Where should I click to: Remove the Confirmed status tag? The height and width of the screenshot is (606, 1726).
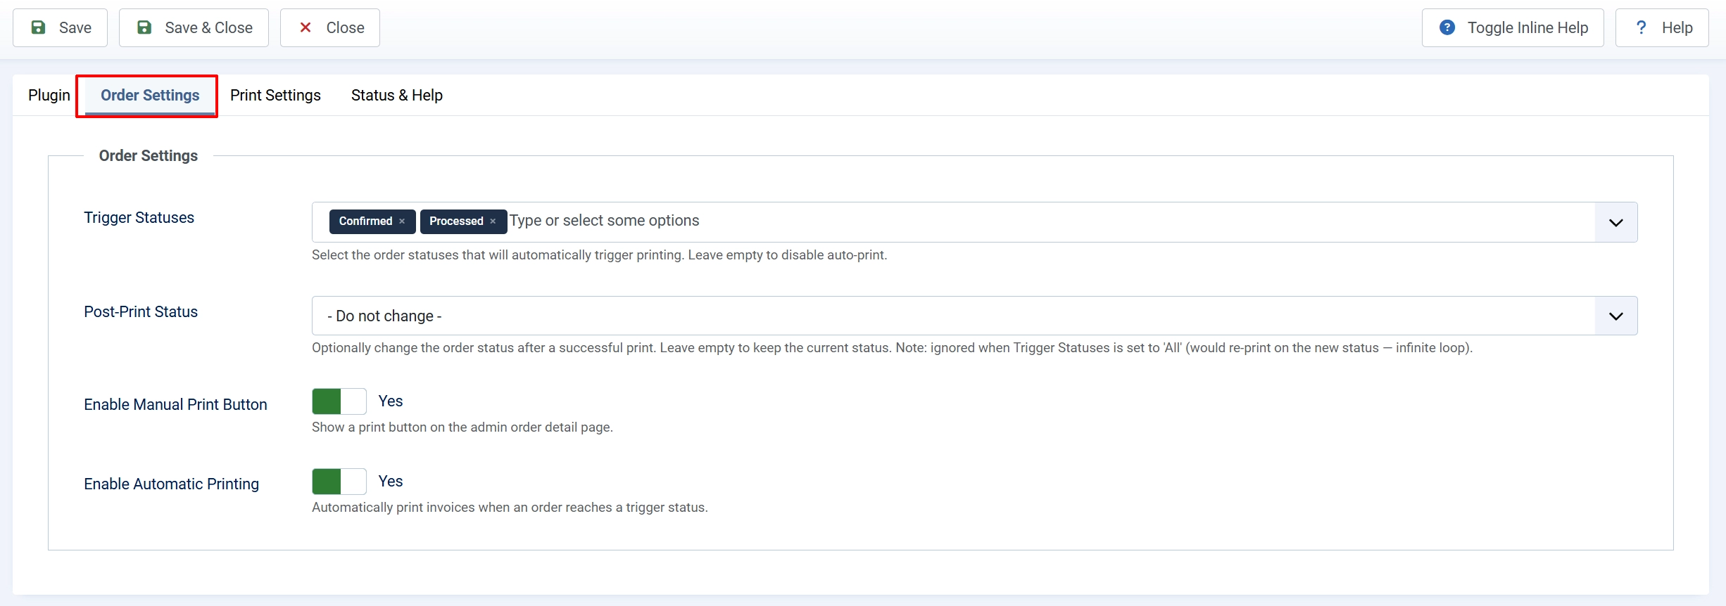click(402, 221)
